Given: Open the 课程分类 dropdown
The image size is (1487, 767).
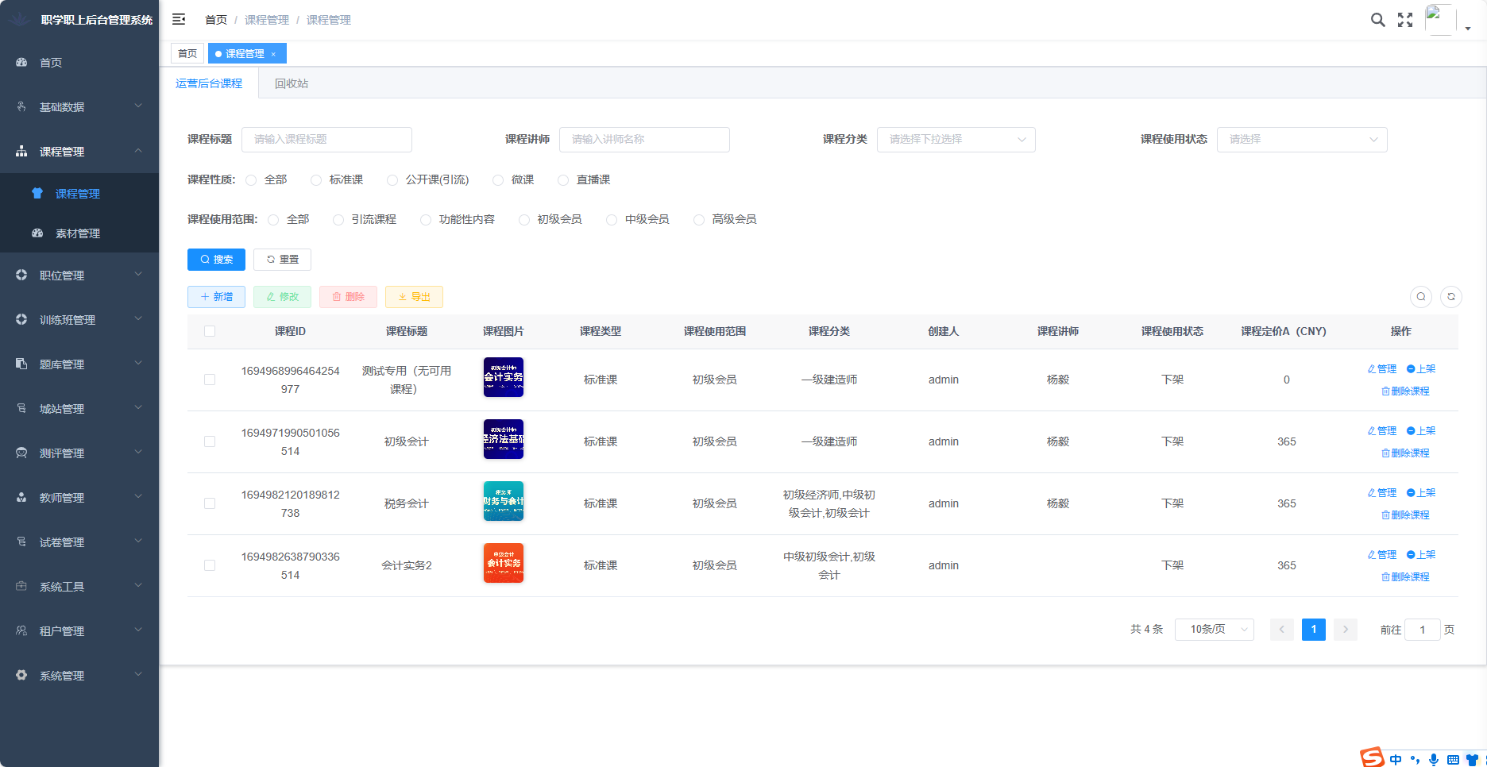Looking at the screenshot, I should click(x=956, y=140).
